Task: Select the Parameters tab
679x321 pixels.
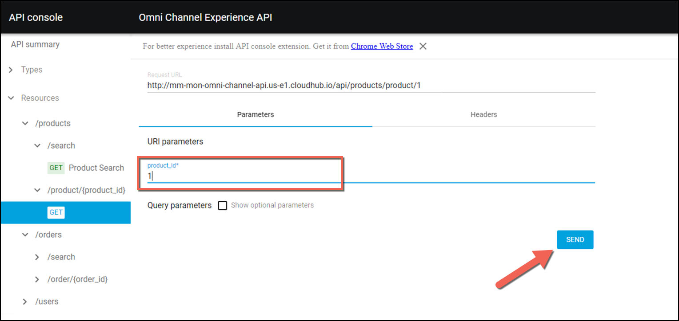Action: click(x=256, y=114)
